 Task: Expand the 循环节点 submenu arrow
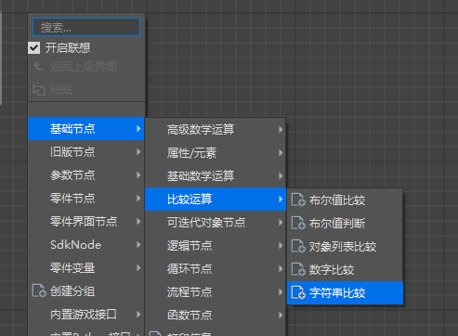pyautogui.click(x=281, y=268)
